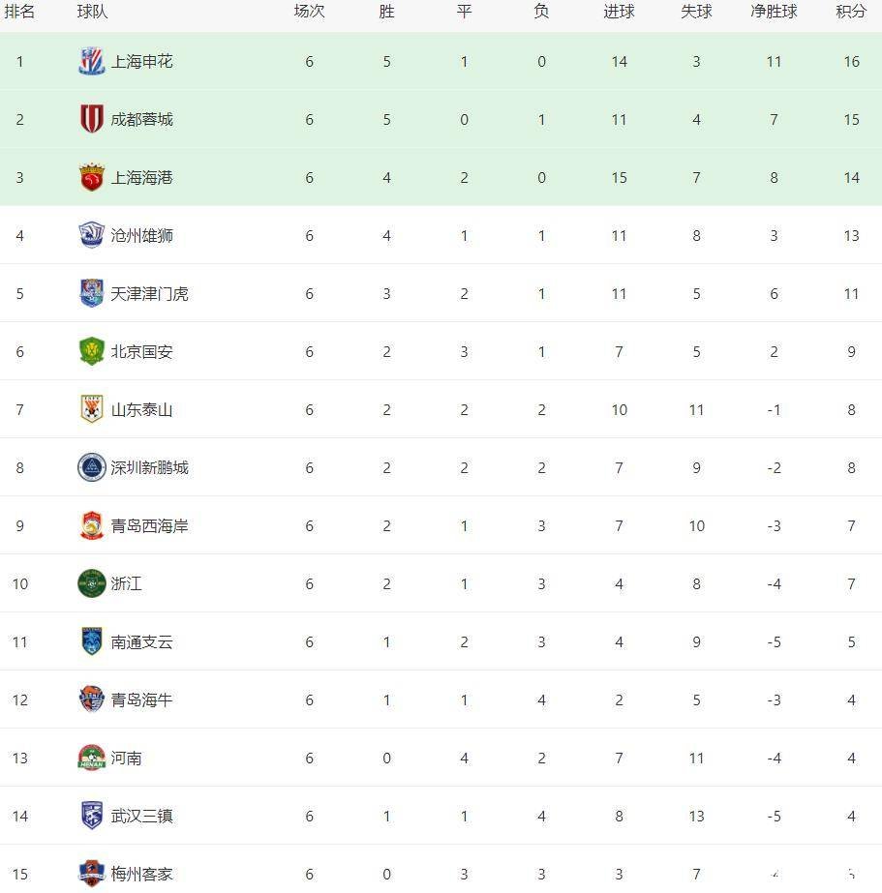The width and height of the screenshot is (882, 893).
Task: Click the Shanghai Shenhua team logo
Action: (x=91, y=62)
